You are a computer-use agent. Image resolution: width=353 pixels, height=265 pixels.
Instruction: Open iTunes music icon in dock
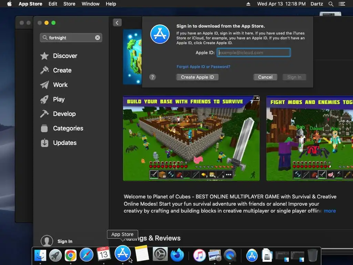[200, 255]
